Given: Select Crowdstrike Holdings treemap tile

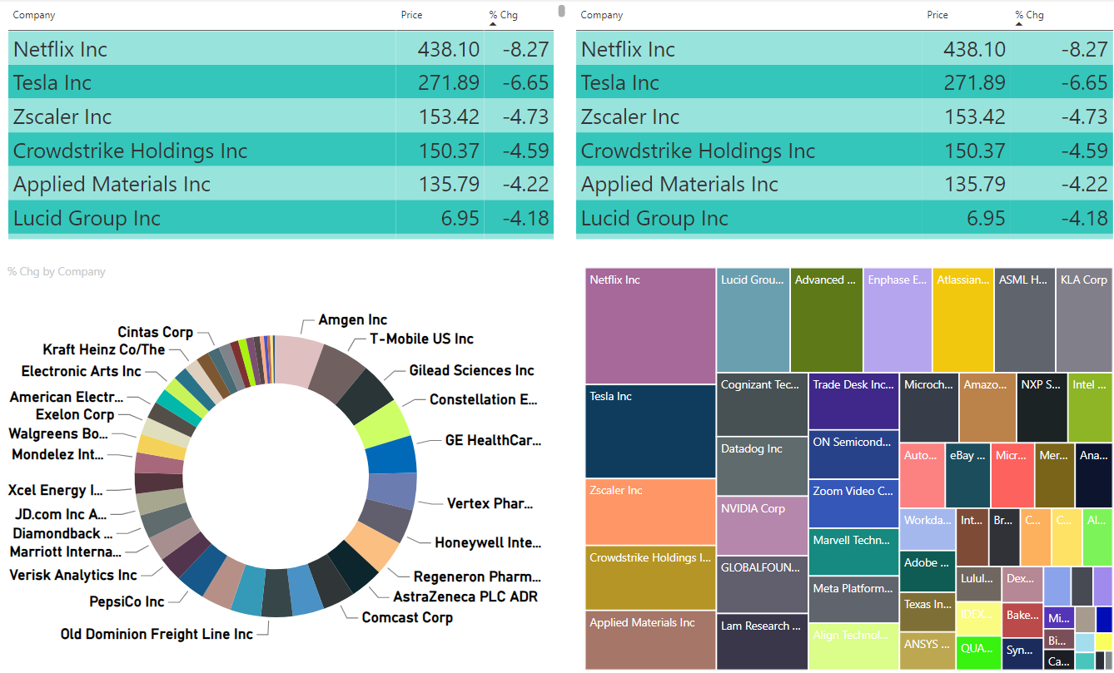Looking at the screenshot, I should pyautogui.click(x=651, y=578).
